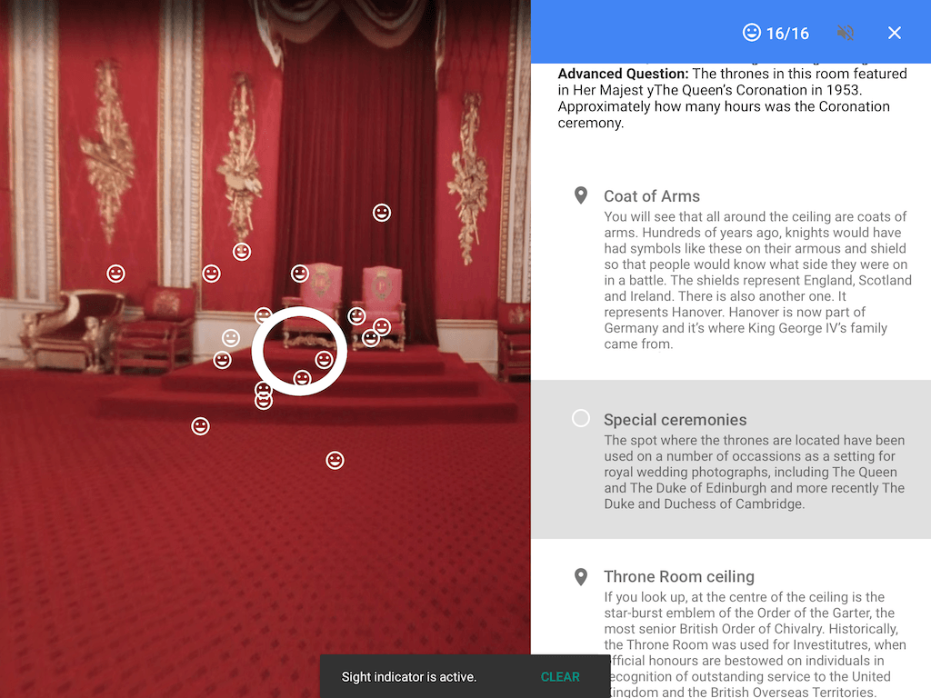
Task: Click the smiley on the foreground carpet
Action: pyautogui.click(x=335, y=461)
